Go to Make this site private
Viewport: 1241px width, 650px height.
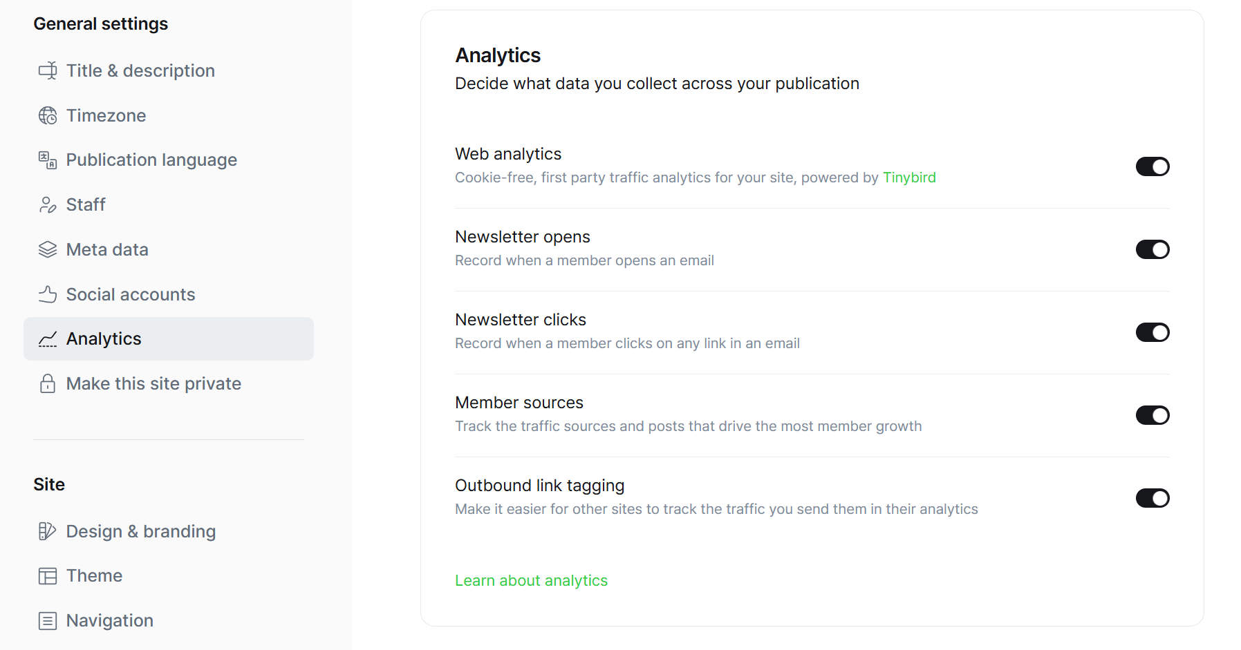point(153,384)
